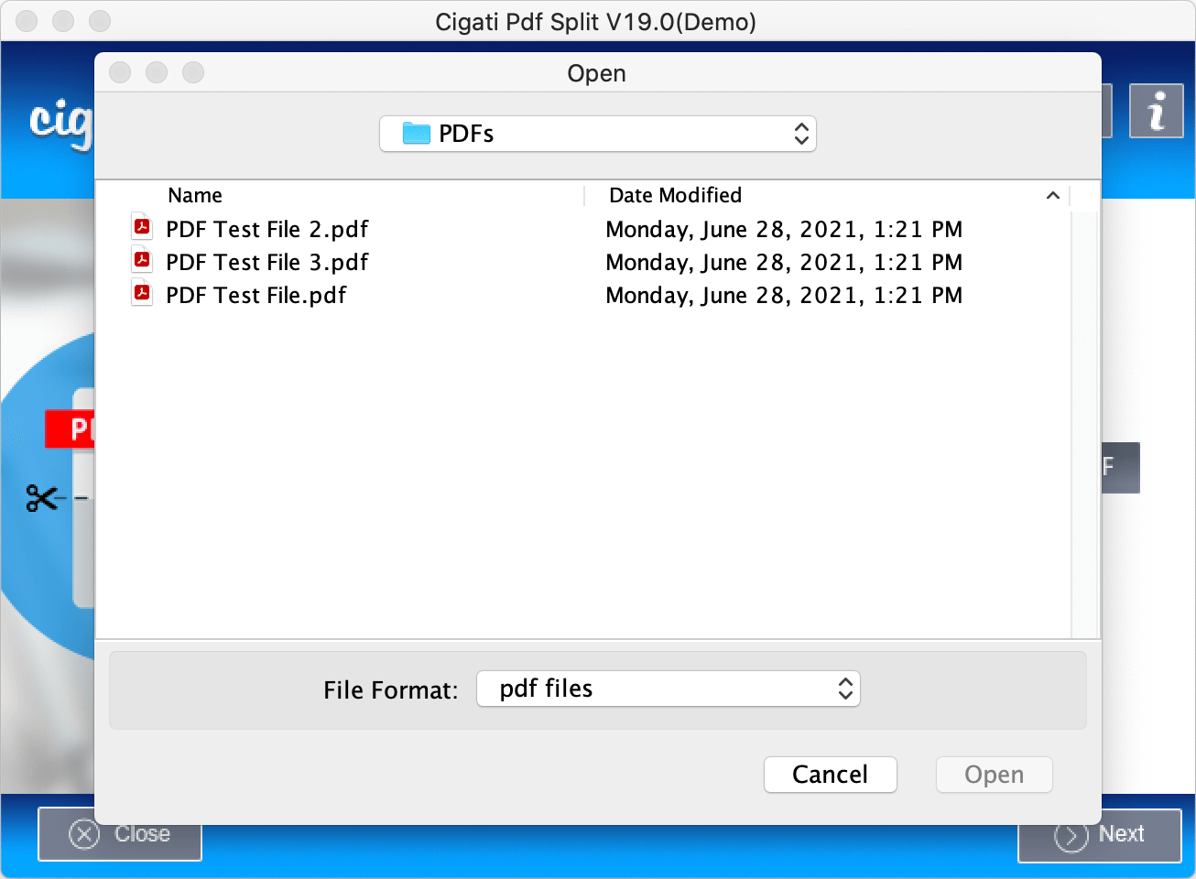1196x879 pixels.
Task: Click the Close button in the Cigati window
Action: click(120, 834)
